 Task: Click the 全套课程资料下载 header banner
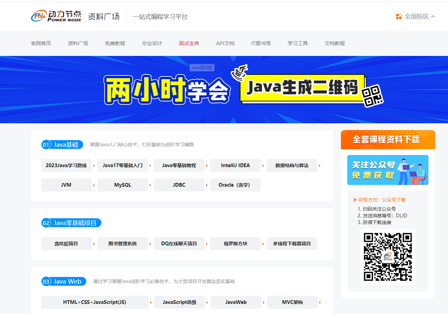click(388, 139)
